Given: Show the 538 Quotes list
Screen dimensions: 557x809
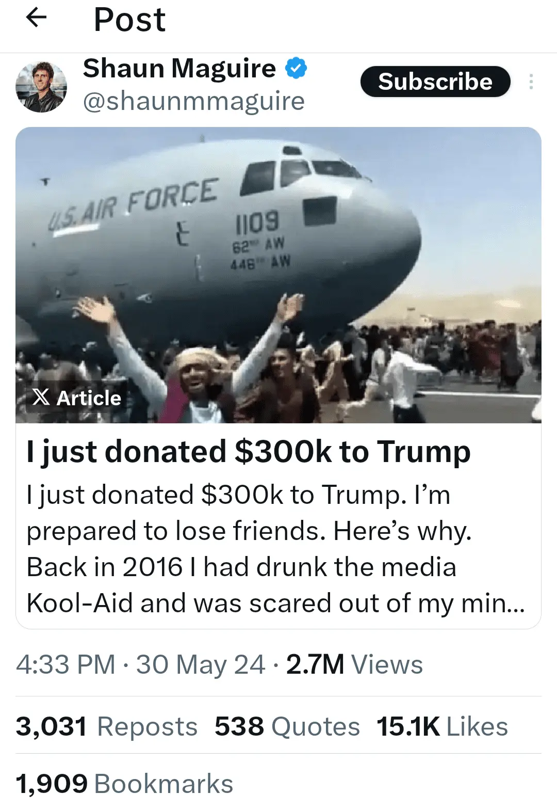Looking at the screenshot, I should pos(287,726).
